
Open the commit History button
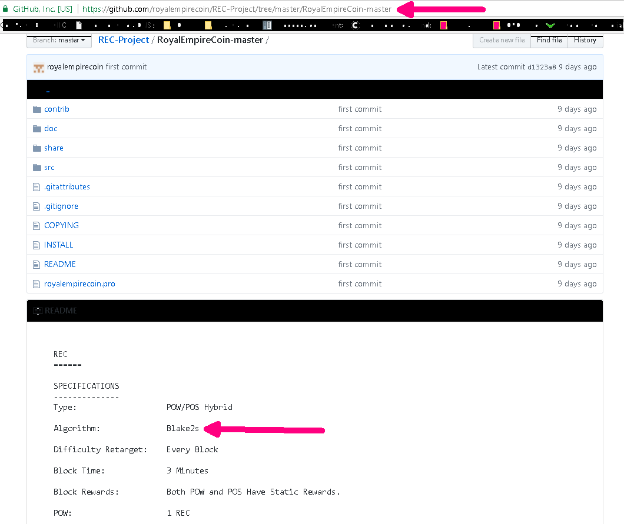pyautogui.click(x=585, y=40)
